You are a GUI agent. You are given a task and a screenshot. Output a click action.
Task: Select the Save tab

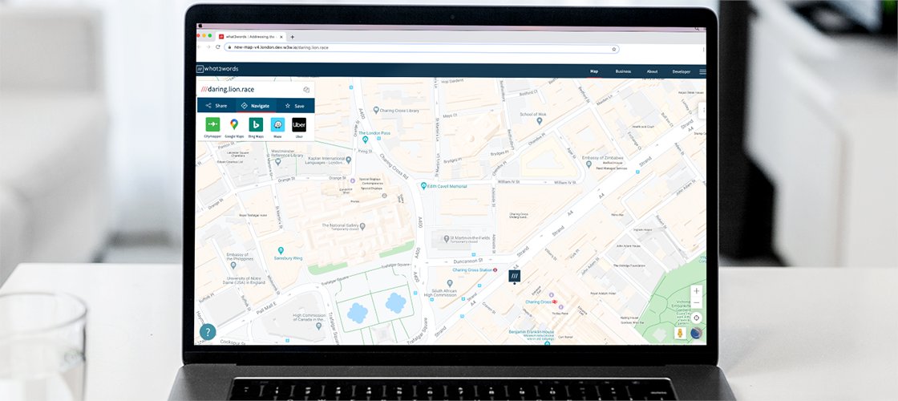click(x=295, y=105)
